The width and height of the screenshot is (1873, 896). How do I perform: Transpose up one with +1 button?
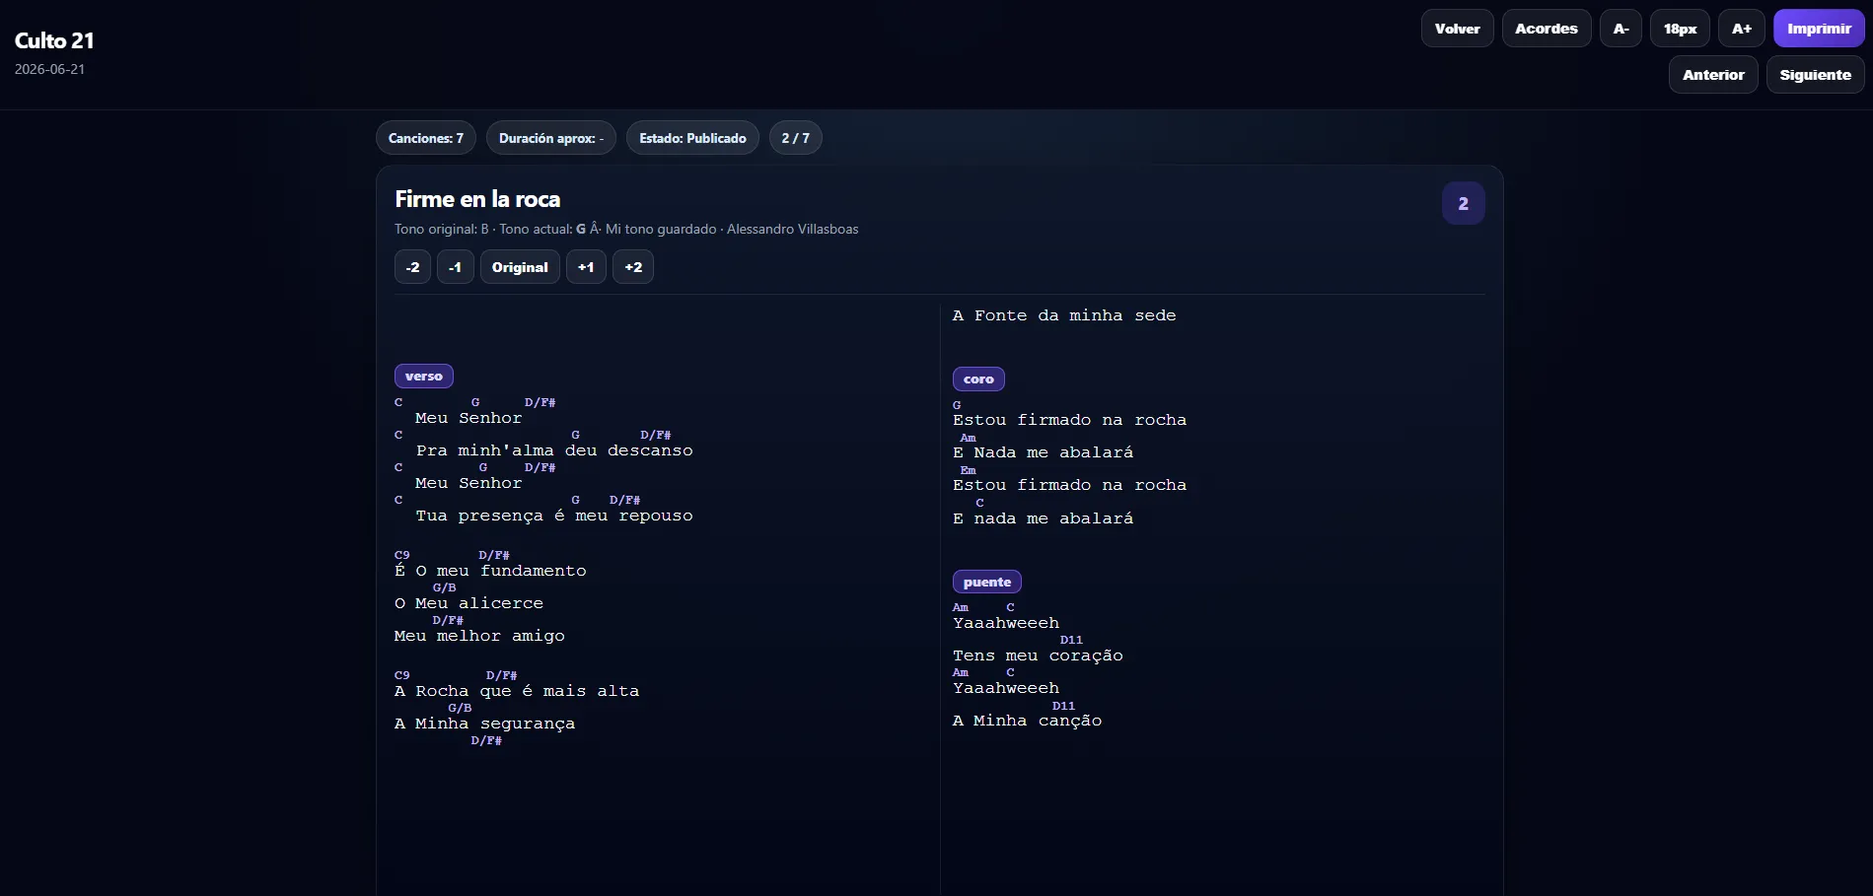[586, 267]
